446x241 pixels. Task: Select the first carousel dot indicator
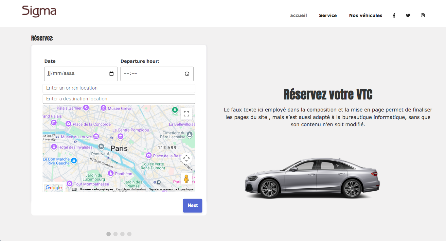(109, 234)
